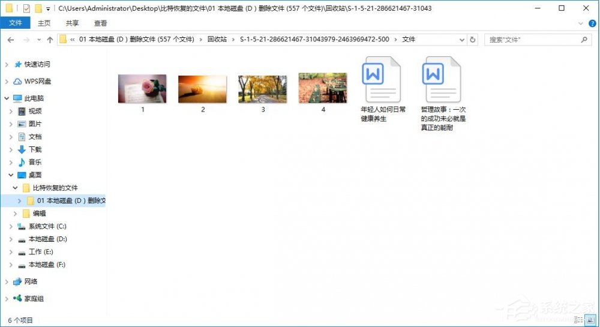Switch to the 查看 ribbon tab

pos(100,23)
